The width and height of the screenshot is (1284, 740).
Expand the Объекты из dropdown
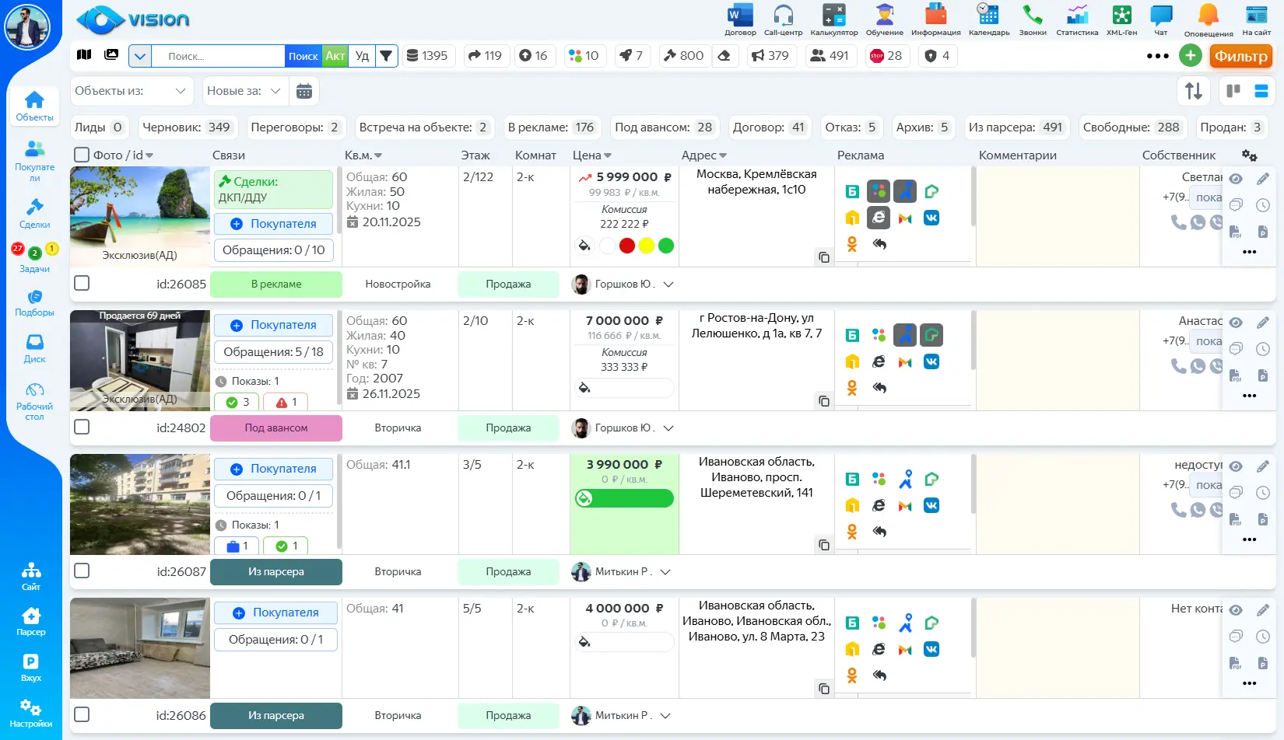point(131,91)
